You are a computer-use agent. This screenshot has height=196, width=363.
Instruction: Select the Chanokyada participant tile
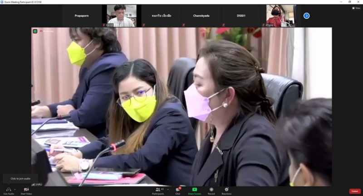[x=201, y=16]
